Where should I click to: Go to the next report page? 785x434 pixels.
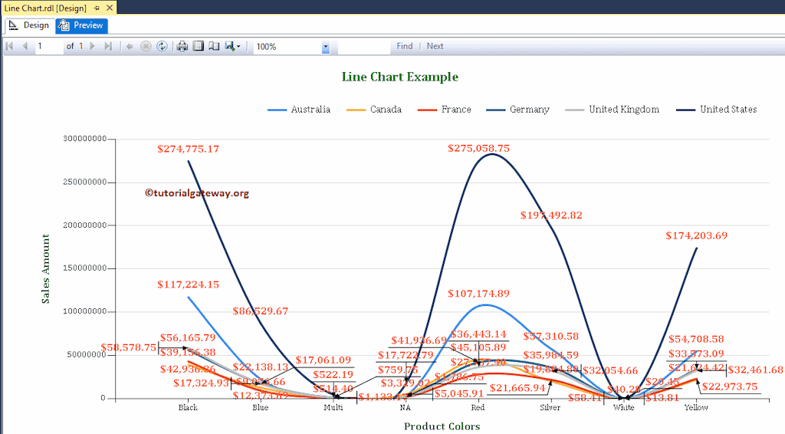click(x=92, y=46)
